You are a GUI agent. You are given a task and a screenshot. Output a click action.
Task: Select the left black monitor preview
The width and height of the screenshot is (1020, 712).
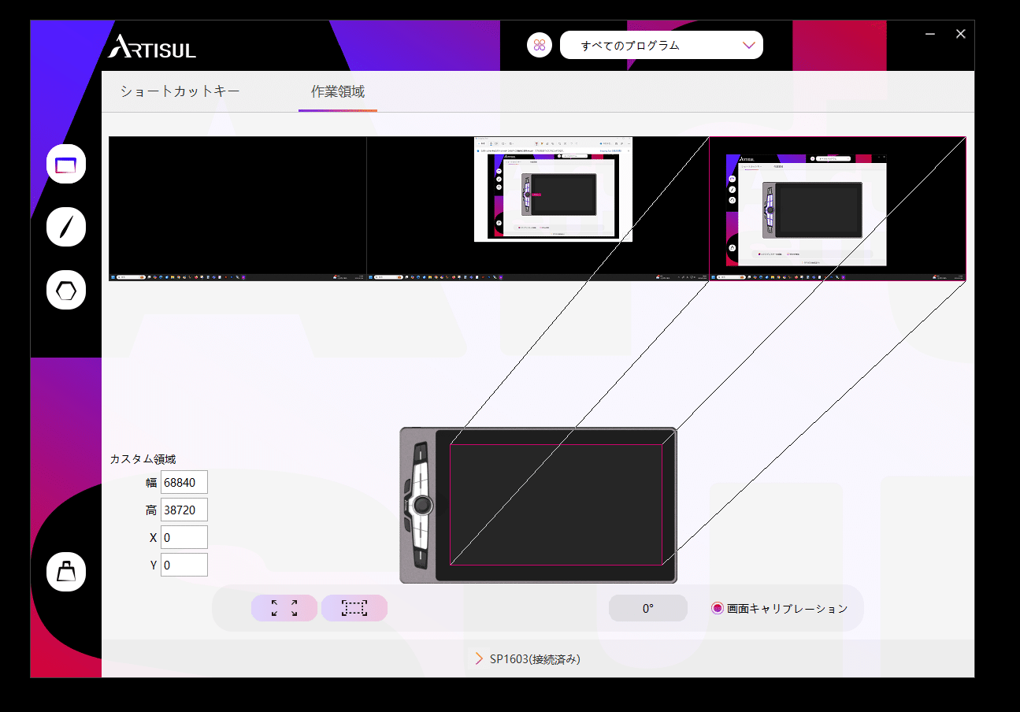[237, 209]
